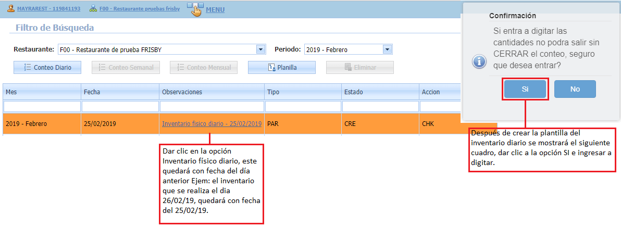Click the Conteo Mensual button
This screenshot has height=240, width=621.
[204, 67]
